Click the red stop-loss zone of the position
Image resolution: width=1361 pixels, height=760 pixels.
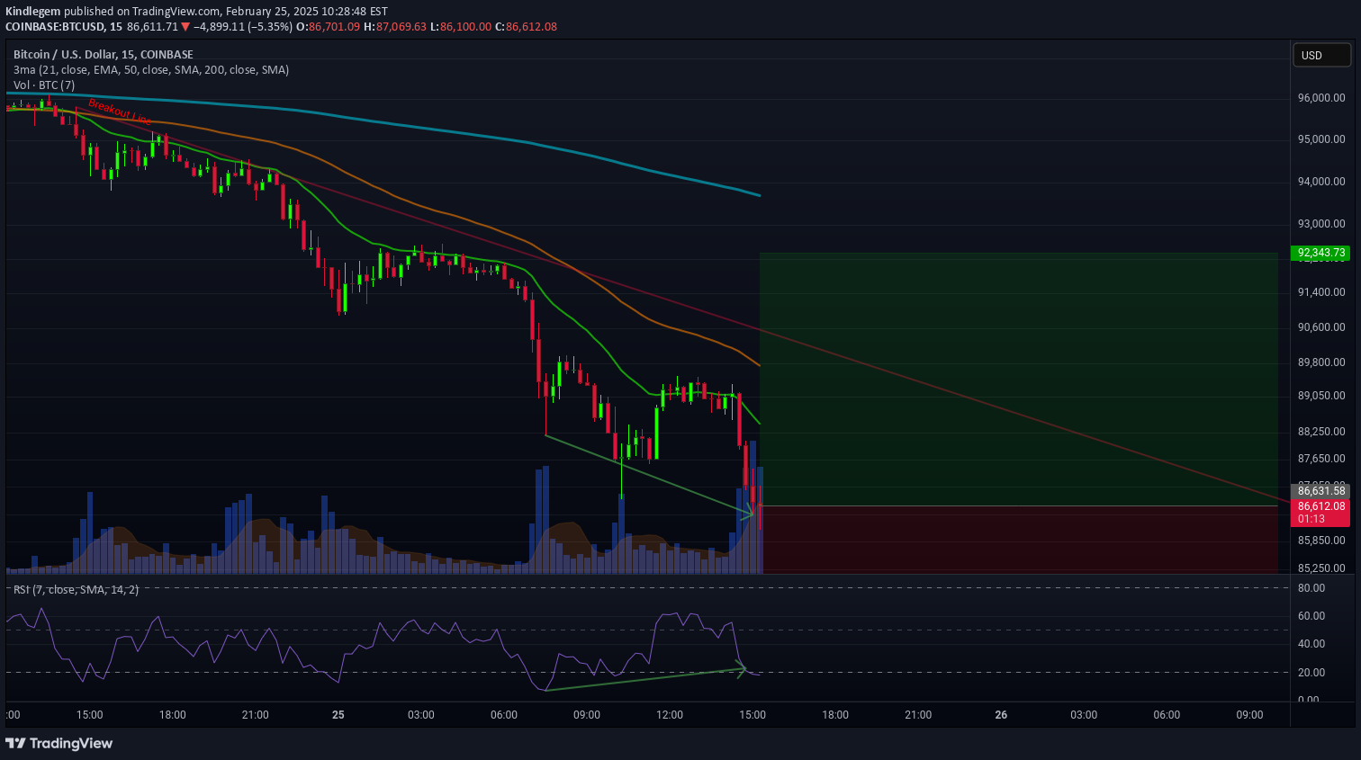tap(1017, 538)
